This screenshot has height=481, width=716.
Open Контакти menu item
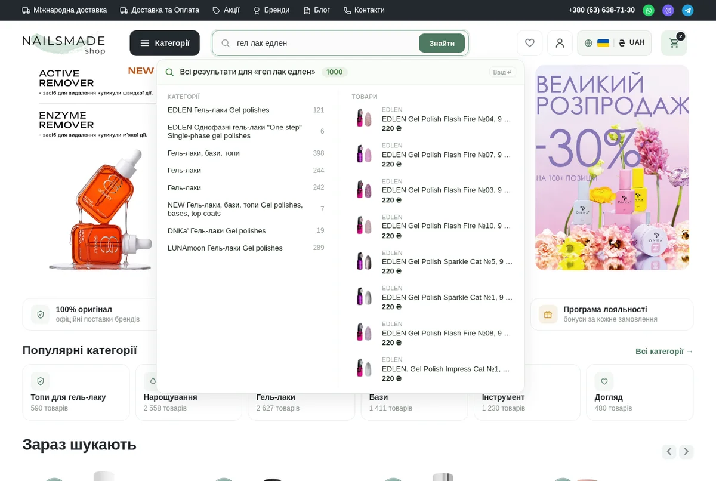(x=364, y=10)
